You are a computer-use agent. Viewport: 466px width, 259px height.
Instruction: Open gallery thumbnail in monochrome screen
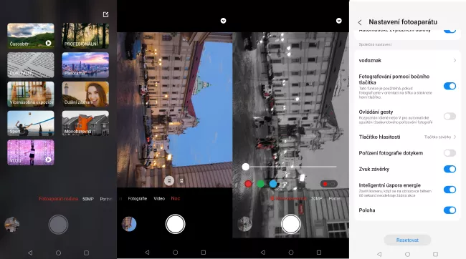point(245,224)
